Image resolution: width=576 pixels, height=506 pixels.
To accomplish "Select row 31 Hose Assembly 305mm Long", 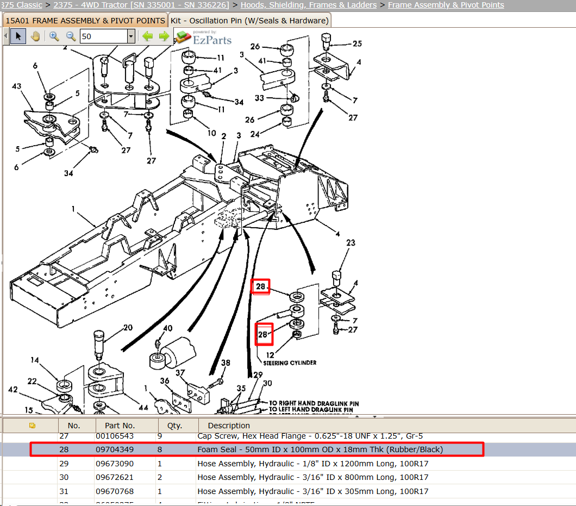I will pos(312,491).
